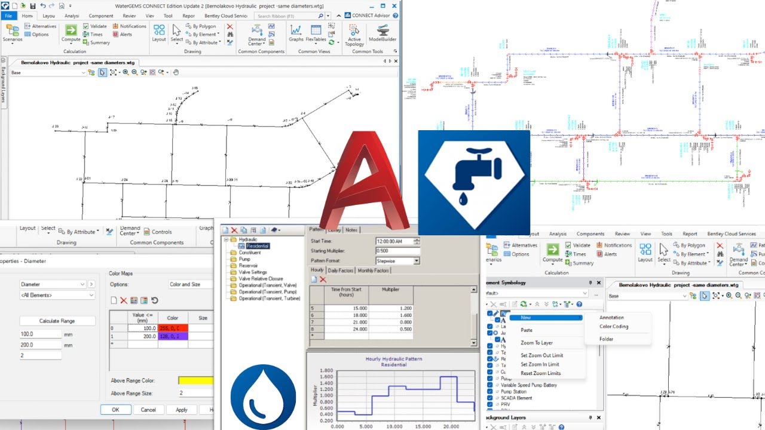Choose Zoom To Layer in the context menu
This screenshot has height=430, width=765.
click(x=536, y=343)
